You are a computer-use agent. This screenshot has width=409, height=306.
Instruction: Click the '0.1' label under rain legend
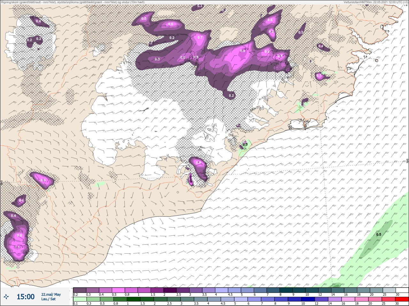point(75,304)
